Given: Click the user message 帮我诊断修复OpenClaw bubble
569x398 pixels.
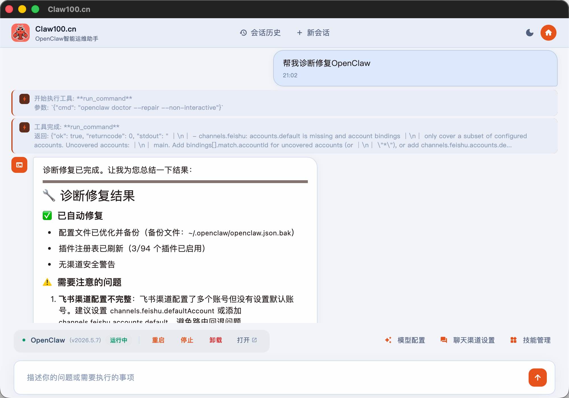Looking at the screenshot, I should [415, 68].
